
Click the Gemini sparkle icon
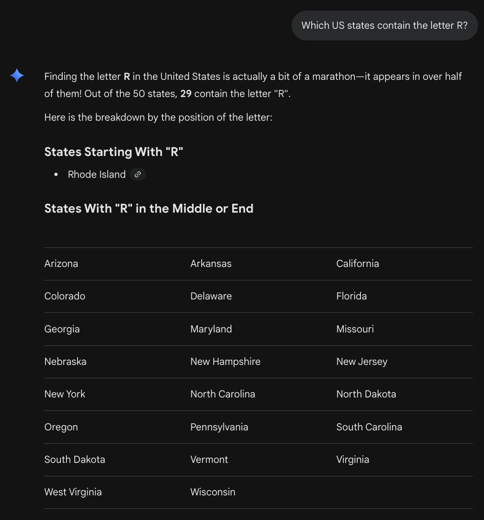[17, 76]
